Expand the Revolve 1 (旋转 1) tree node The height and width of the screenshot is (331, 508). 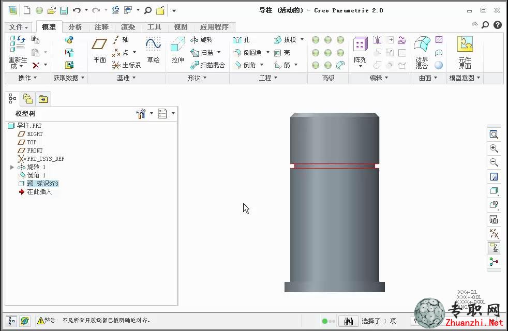click(12, 167)
